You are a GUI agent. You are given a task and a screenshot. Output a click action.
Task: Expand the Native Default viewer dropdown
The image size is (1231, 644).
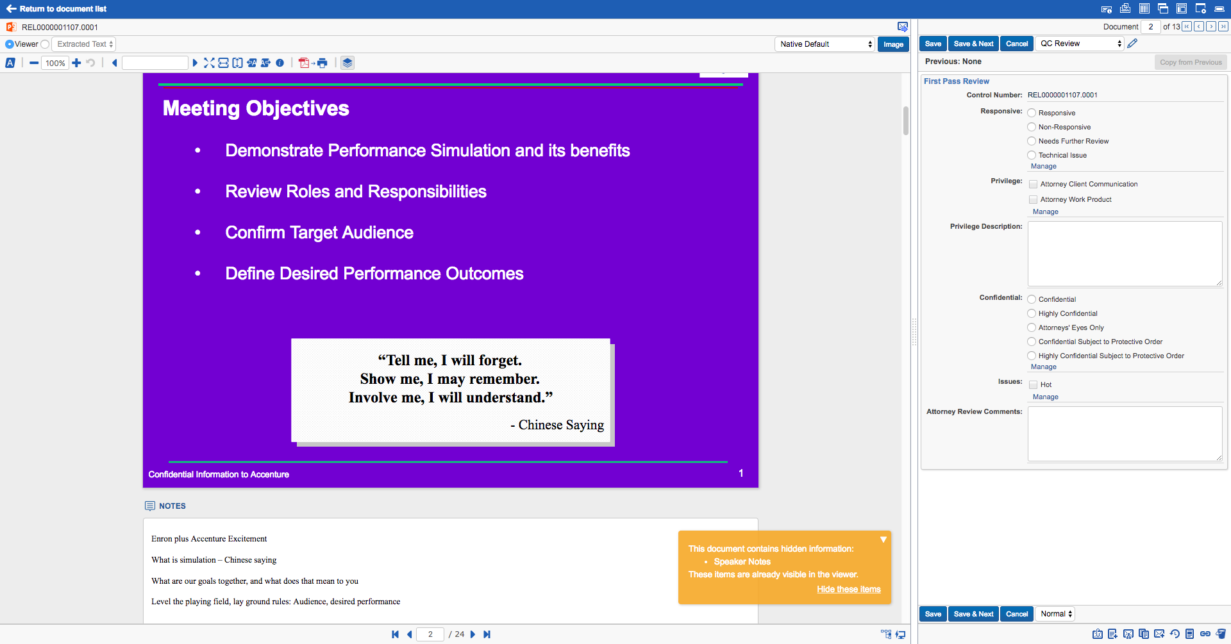(x=825, y=44)
